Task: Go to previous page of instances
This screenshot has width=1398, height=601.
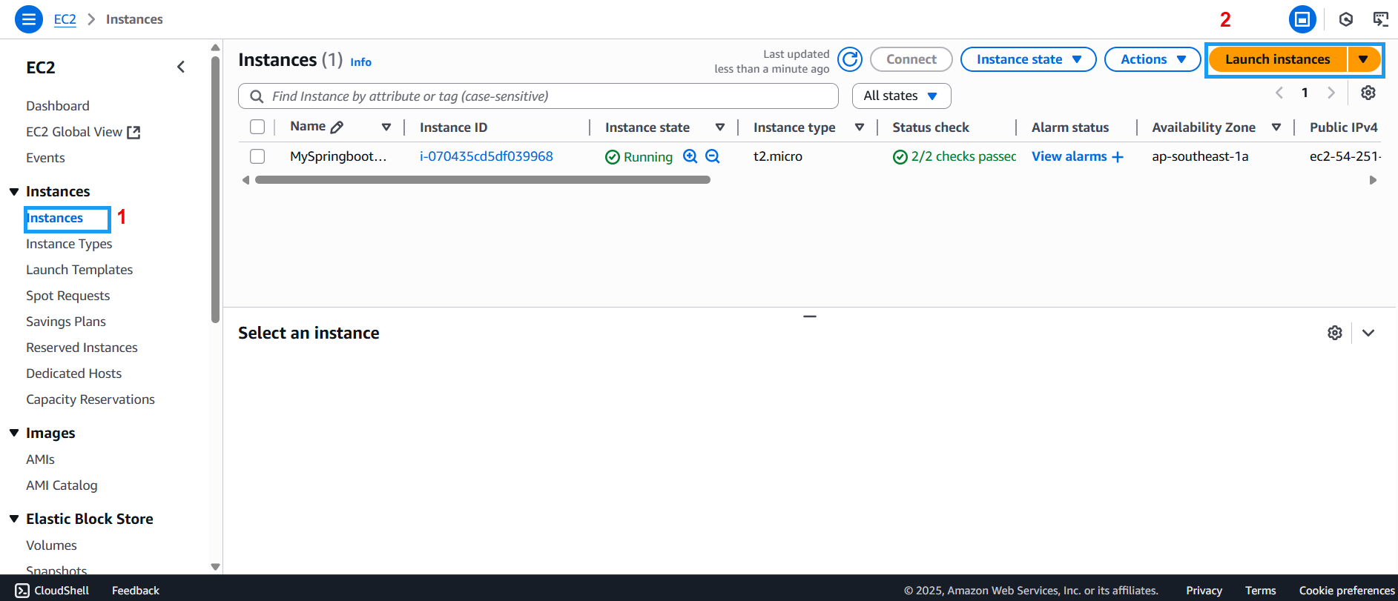Action: (x=1279, y=93)
